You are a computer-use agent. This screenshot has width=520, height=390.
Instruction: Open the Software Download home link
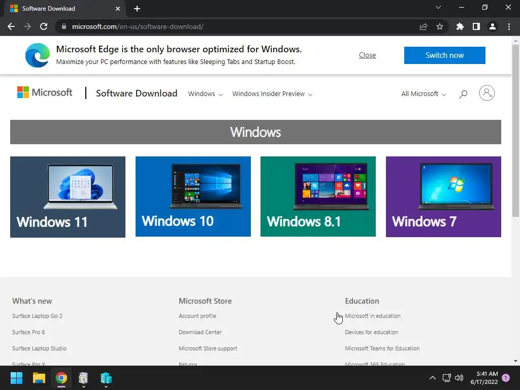[136, 93]
